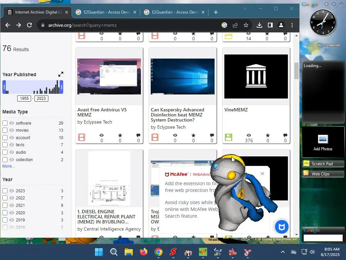Reload the archive.org page
This screenshot has width=346, height=260.
(29, 25)
